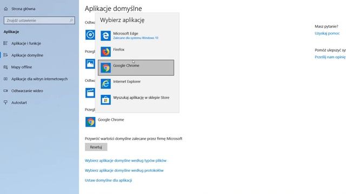
Task: Click the search magnifier icon in sidebar
Action: 71,20
